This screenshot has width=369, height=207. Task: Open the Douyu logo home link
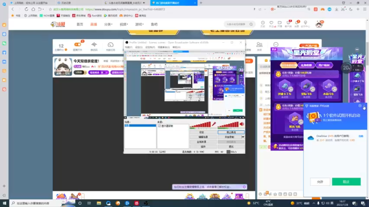(x=58, y=24)
